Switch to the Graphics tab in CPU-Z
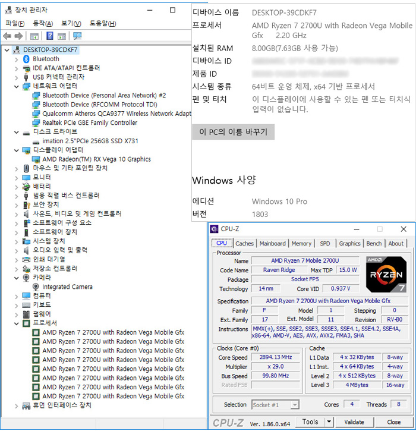Image resolution: width=416 pixels, height=431 pixels. click(x=349, y=244)
